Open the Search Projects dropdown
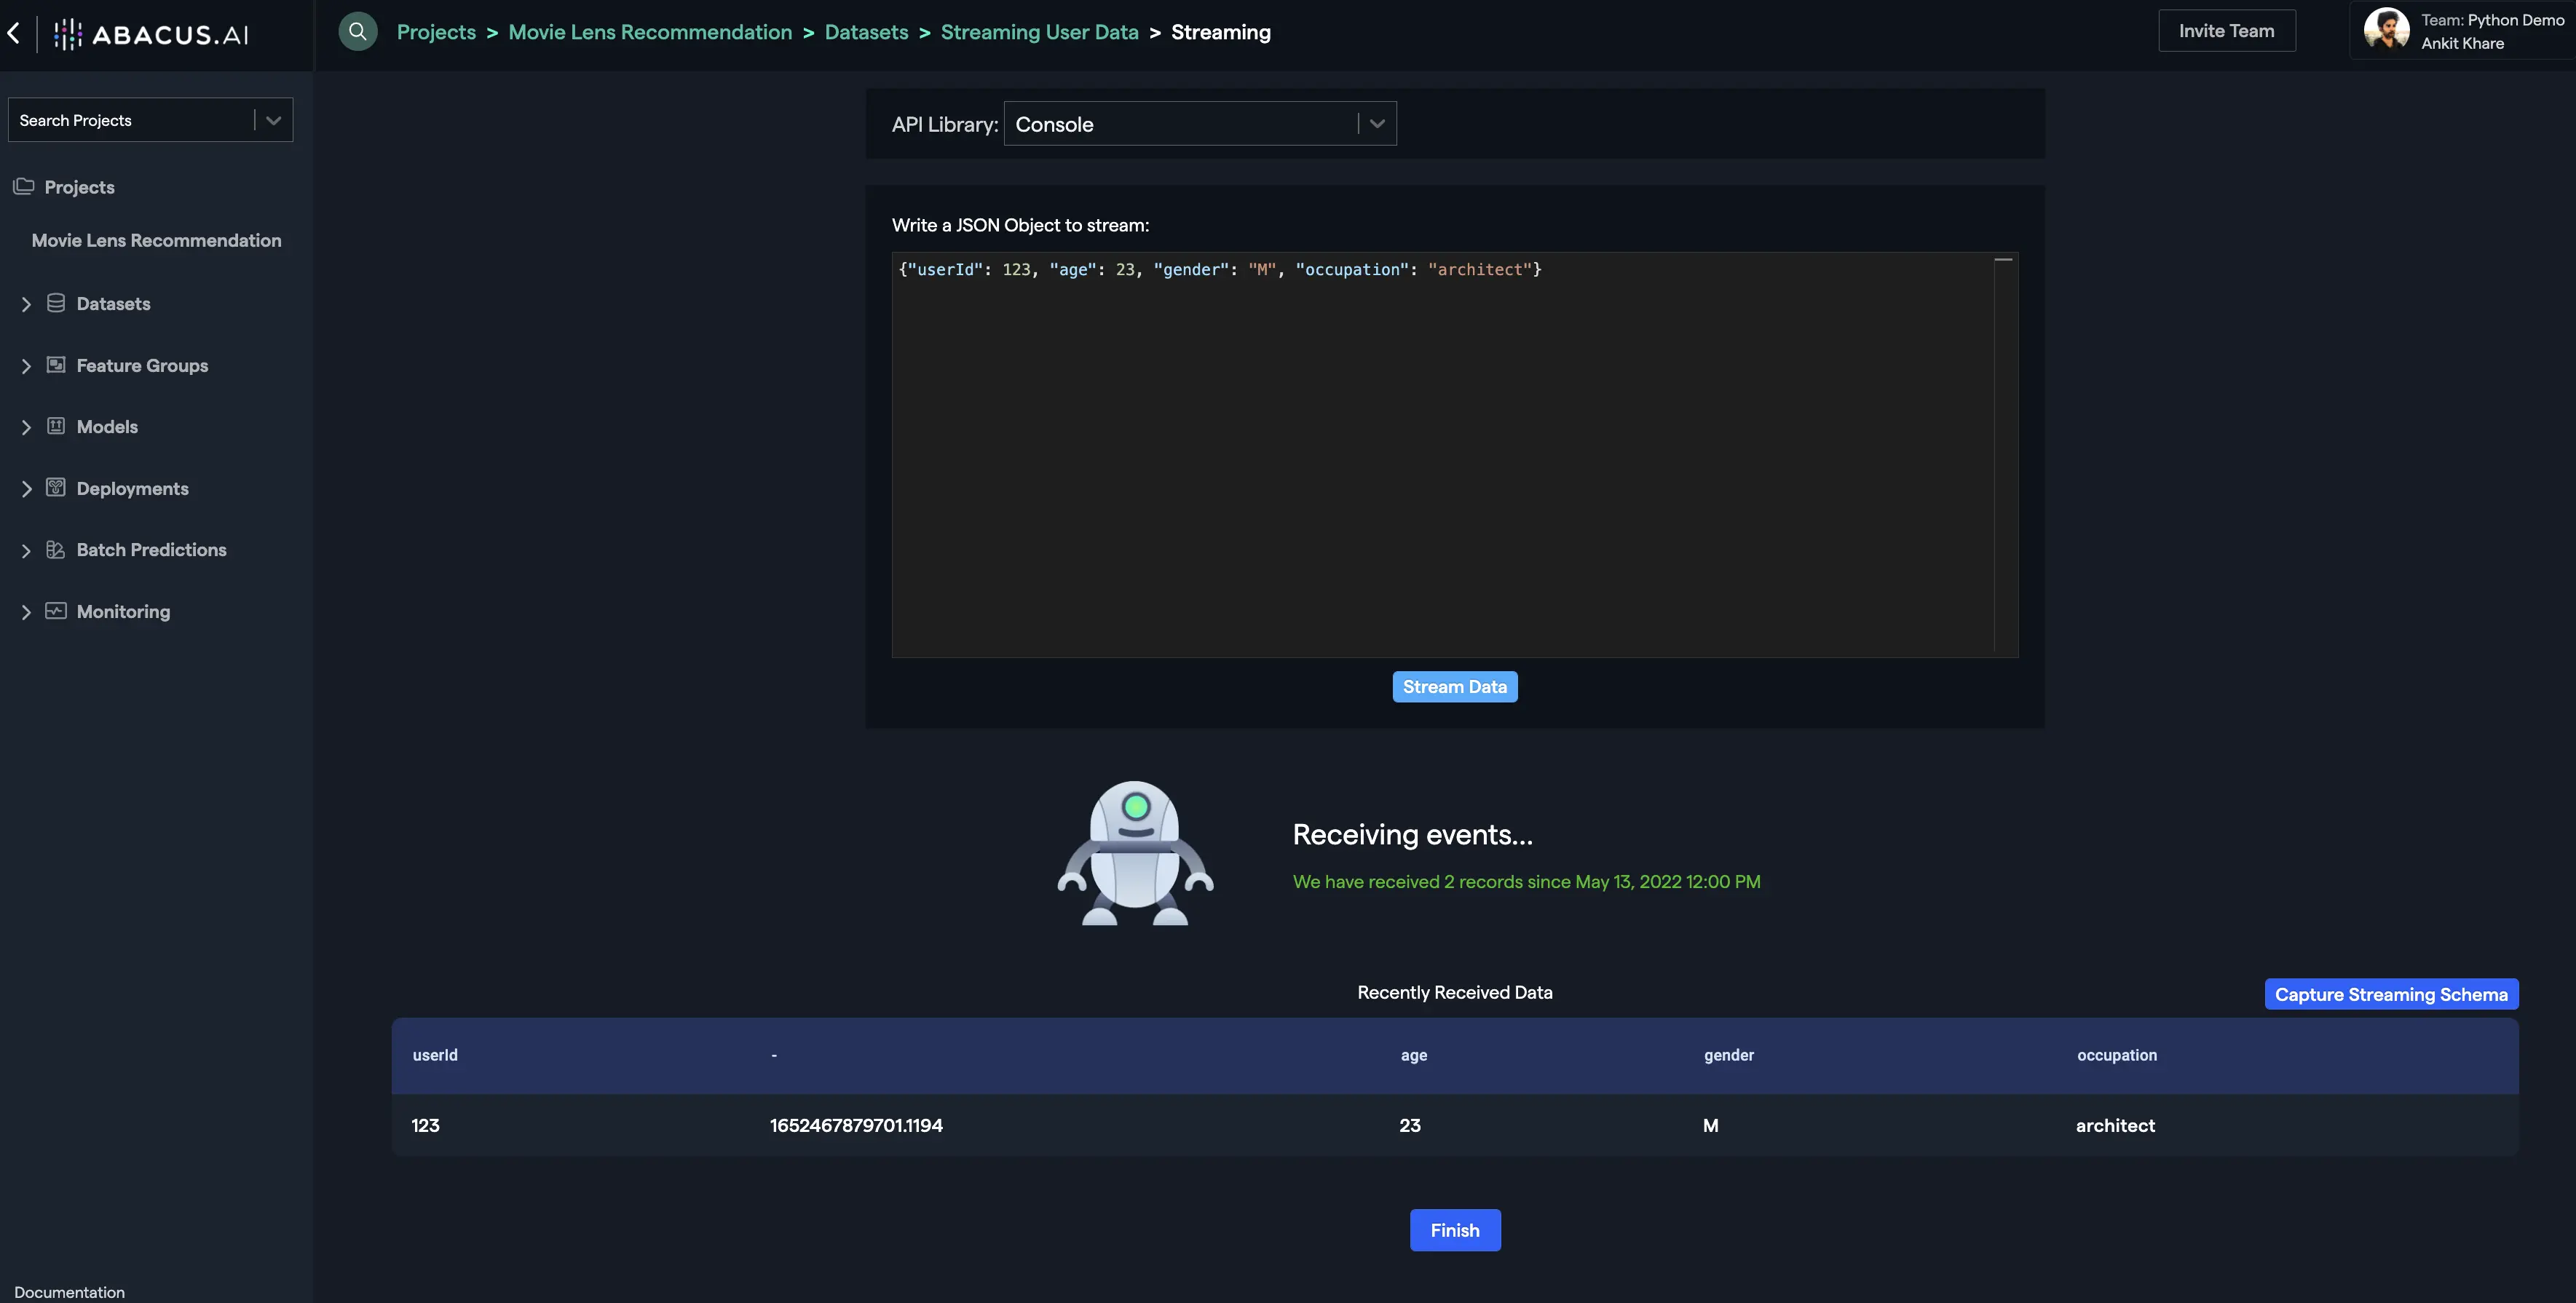The image size is (2576, 1303). 150,120
